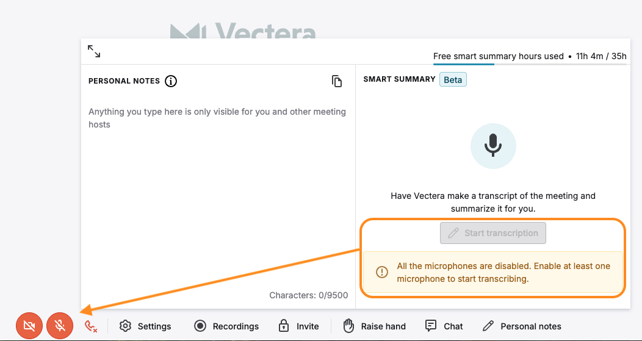Click the Beta badge next to Smart Summary
The height and width of the screenshot is (341, 642).
[x=453, y=79]
